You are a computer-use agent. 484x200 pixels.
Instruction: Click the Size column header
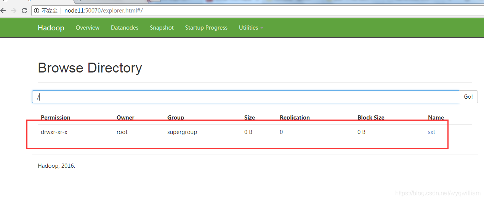[x=250, y=118]
